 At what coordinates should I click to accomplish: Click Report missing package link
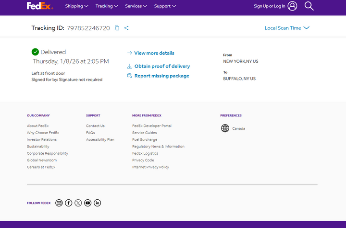pos(162,76)
